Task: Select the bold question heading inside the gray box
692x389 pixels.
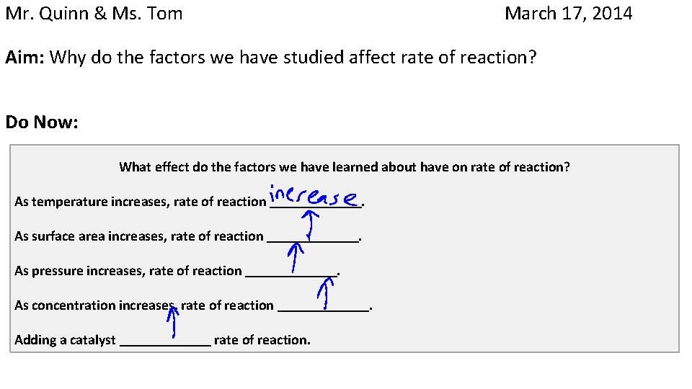Action: (x=345, y=167)
